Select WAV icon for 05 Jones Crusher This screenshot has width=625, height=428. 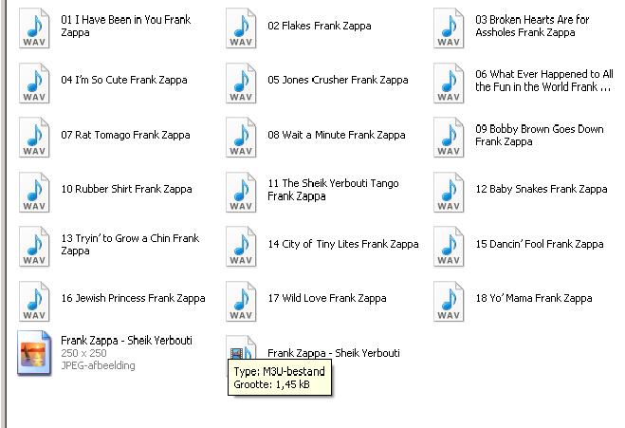coord(241,83)
